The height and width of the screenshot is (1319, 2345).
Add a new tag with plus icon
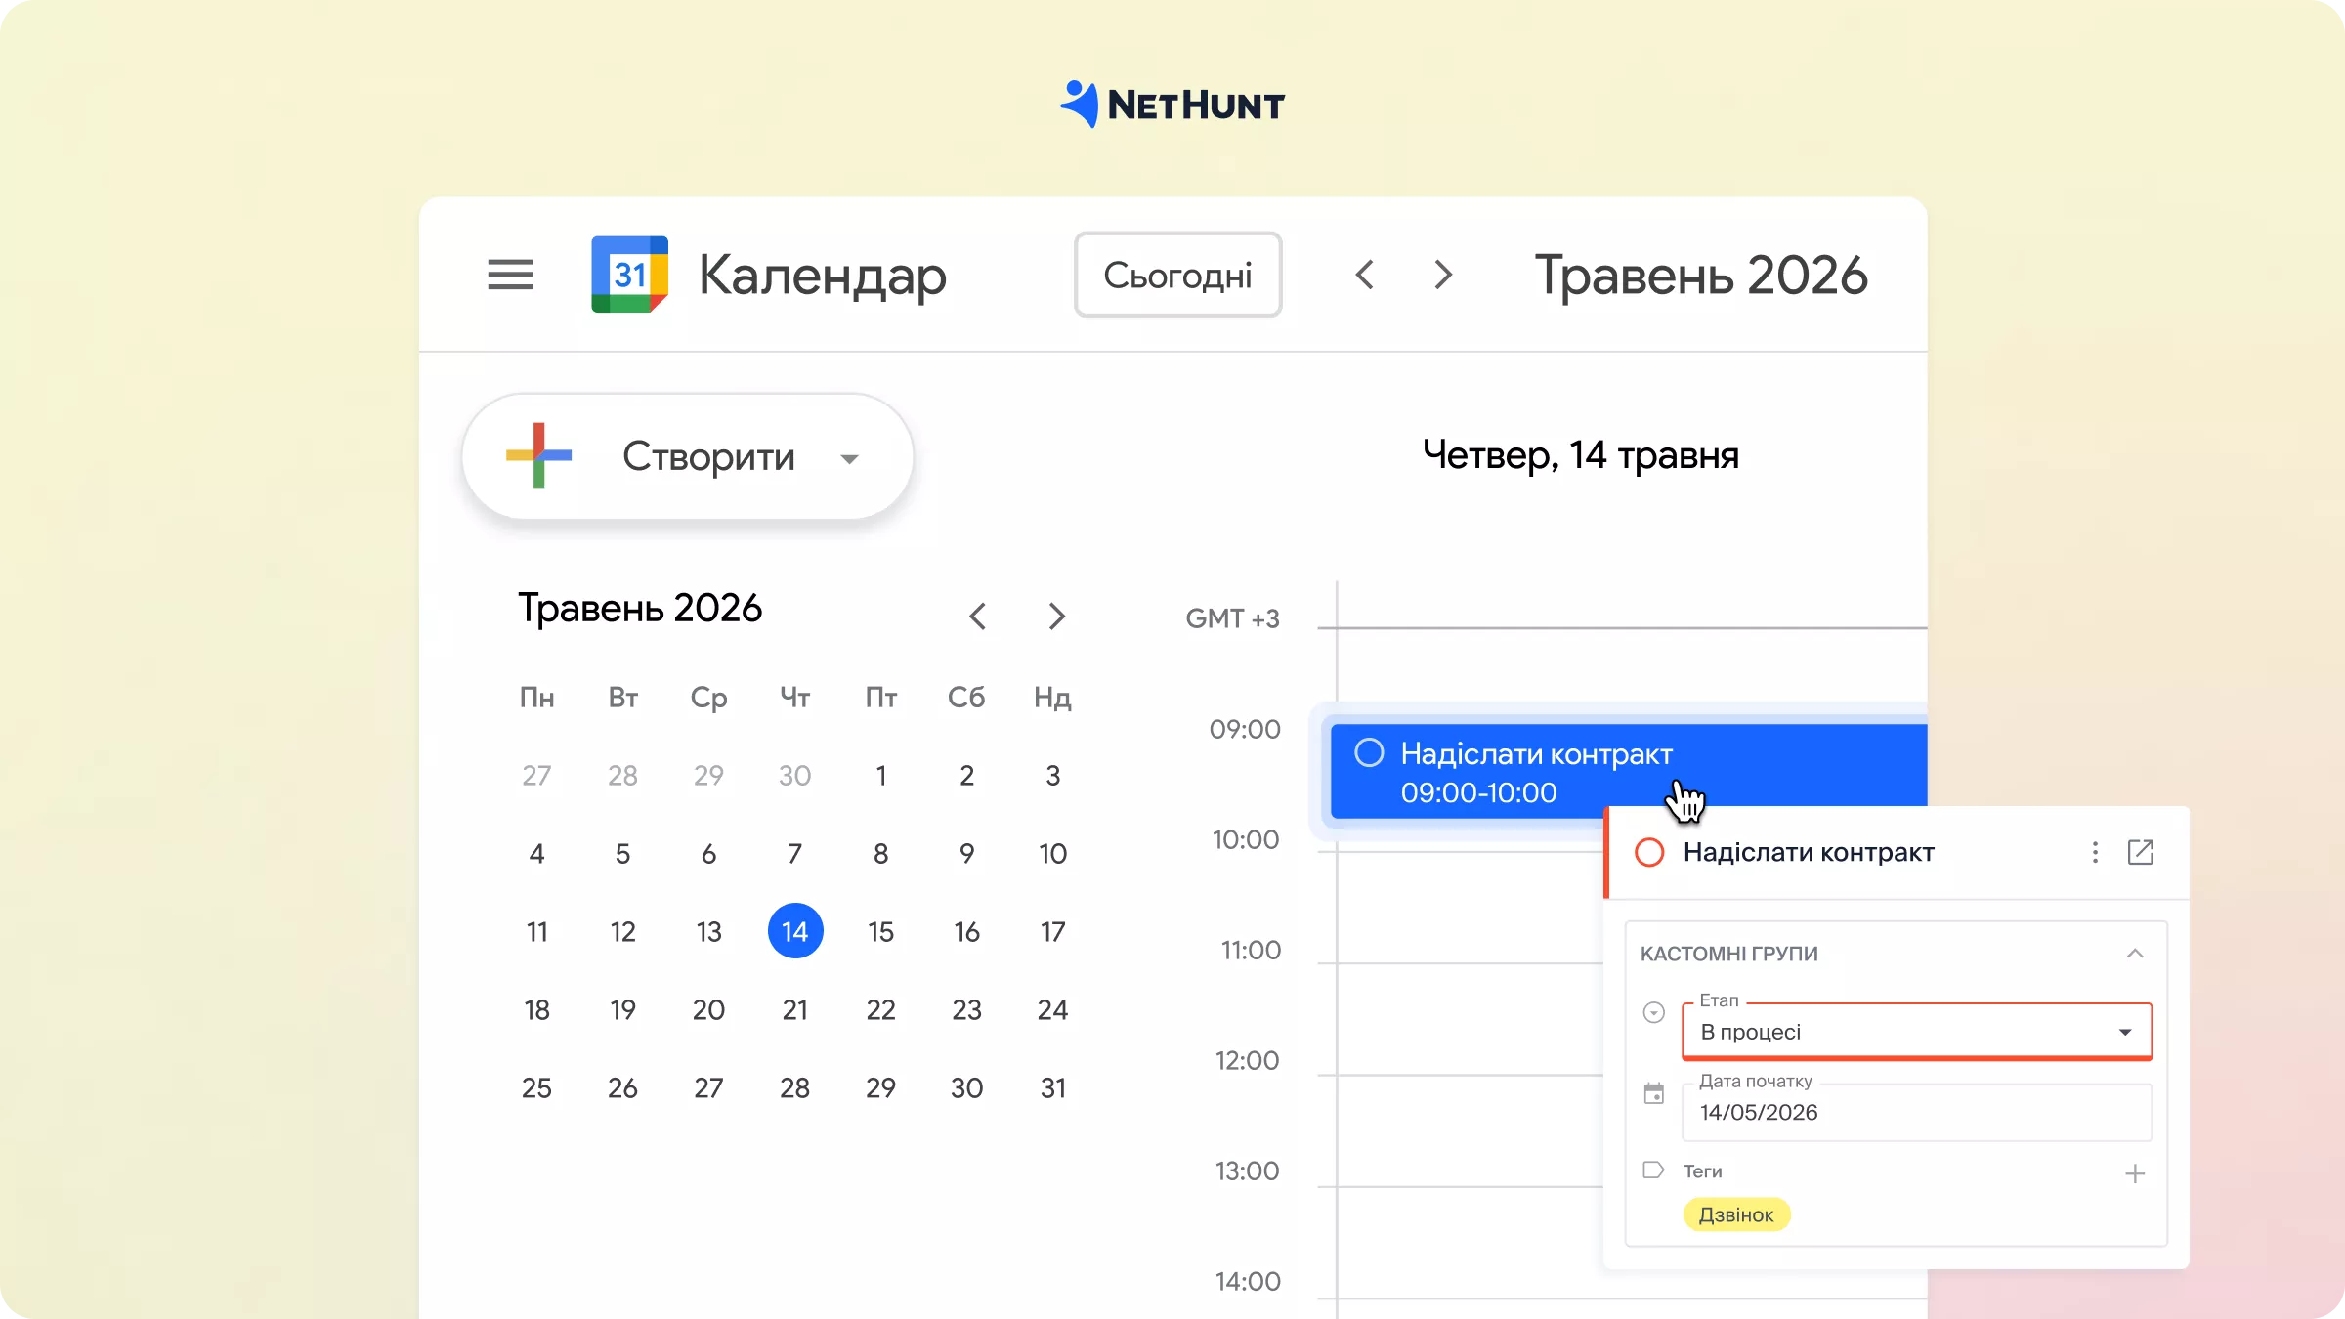2135,1173
